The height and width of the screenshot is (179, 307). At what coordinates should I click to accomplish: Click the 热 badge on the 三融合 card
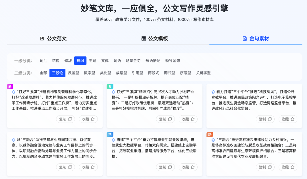[209, 134]
